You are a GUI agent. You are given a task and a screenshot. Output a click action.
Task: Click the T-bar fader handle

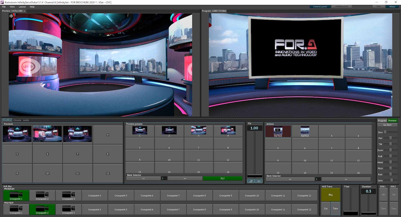click(x=351, y=213)
